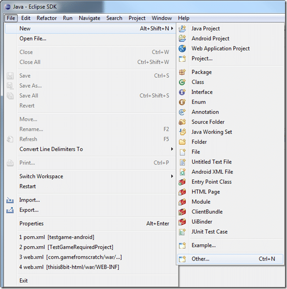
Task: Select Properties in File menu
Action: [x=31, y=223]
